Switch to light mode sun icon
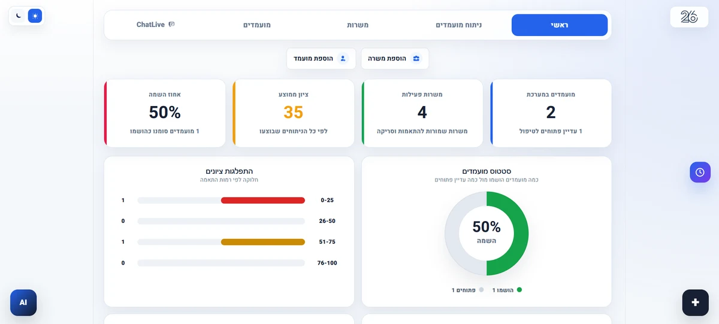This screenshot has height=324, width=719. (x=35, y=16)
